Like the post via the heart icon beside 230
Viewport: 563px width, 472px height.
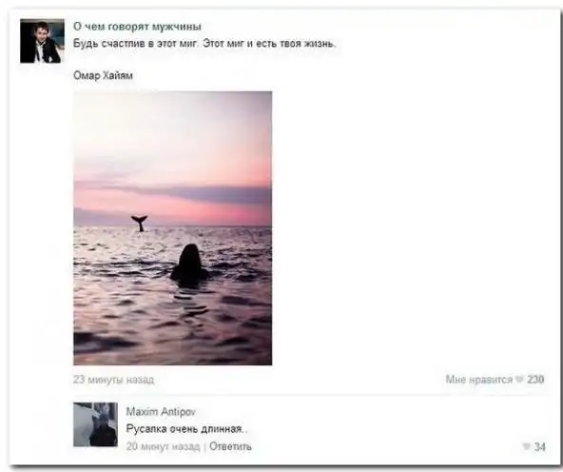pyautogui.click(x=519, y=379)
